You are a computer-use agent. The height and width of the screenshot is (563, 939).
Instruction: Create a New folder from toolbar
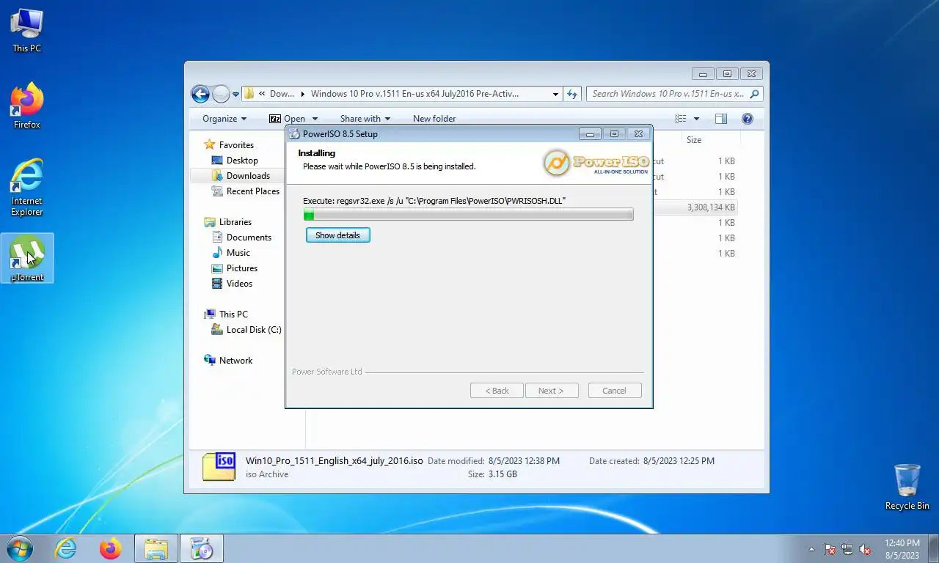point(434,119)
